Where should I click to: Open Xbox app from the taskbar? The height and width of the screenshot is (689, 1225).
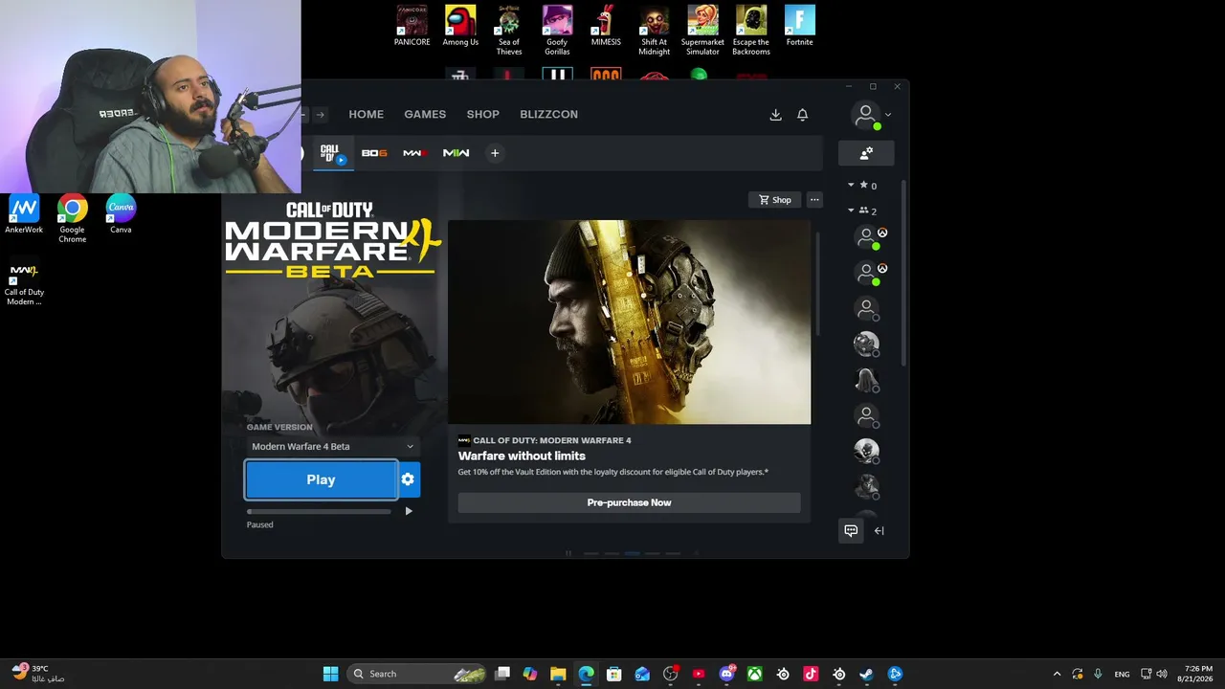coord(755,674)
